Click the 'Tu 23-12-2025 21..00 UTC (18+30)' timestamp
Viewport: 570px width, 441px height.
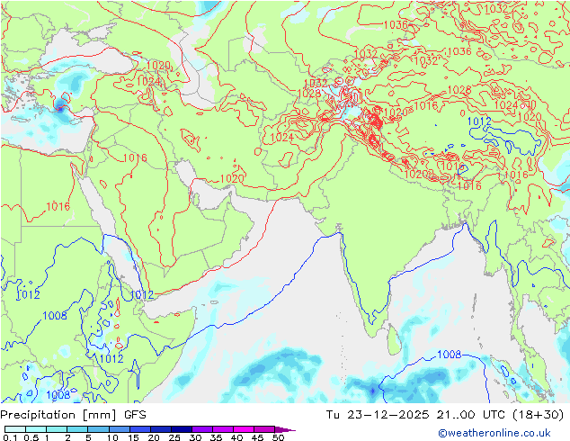(445, 415)
